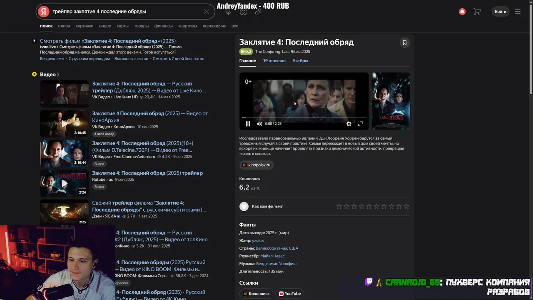Open the Кинопоиск links button
Image resolution: width=533 pixels, height=300 pixels.
[256, 294]
